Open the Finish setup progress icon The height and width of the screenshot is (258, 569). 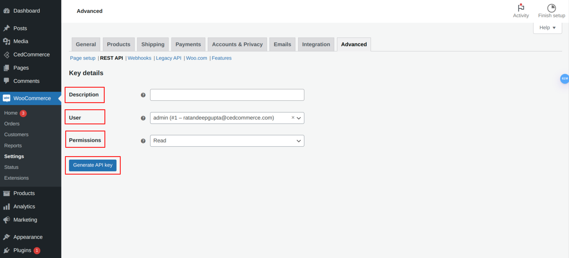coord(551,8)
